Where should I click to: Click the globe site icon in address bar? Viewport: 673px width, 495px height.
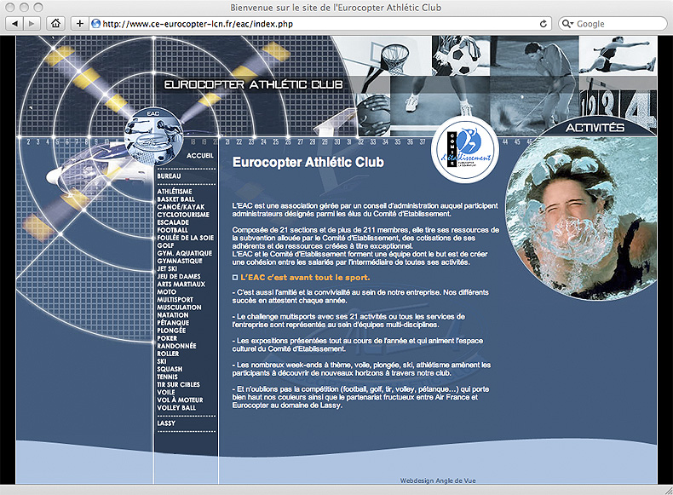95,24
